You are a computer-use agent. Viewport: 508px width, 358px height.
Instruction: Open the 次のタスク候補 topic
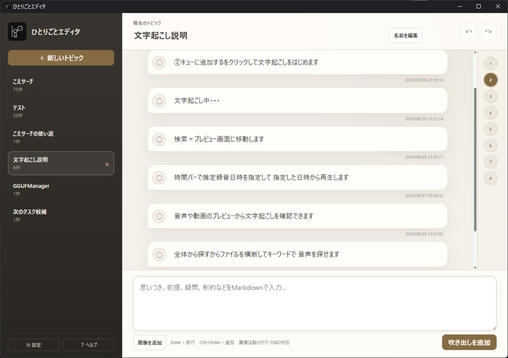click(61, 215)
